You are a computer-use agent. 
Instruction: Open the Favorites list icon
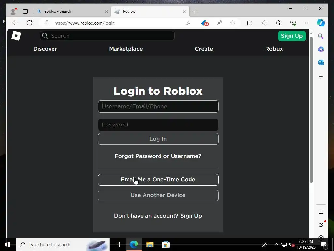(x=264, y=23)
